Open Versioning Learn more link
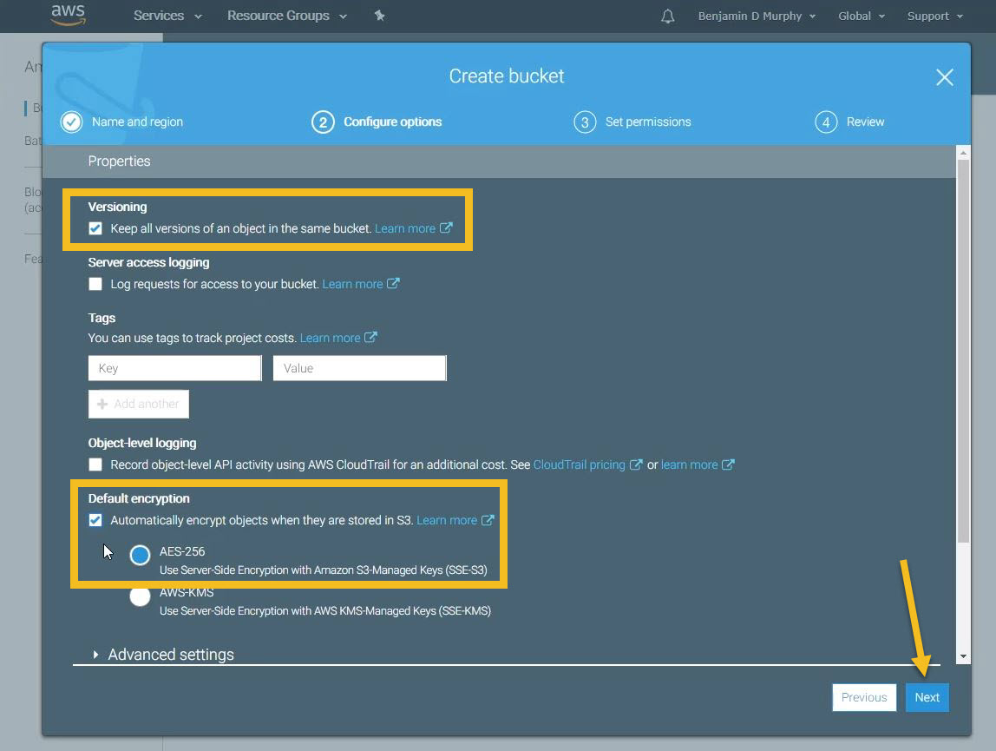This screenshot has width=996, height=751. [404, 228]
